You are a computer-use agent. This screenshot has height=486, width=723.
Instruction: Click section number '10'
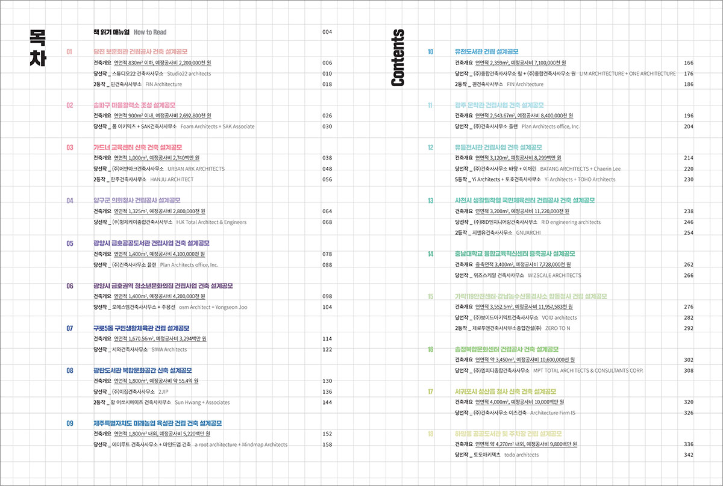click(x=430, y=52)
